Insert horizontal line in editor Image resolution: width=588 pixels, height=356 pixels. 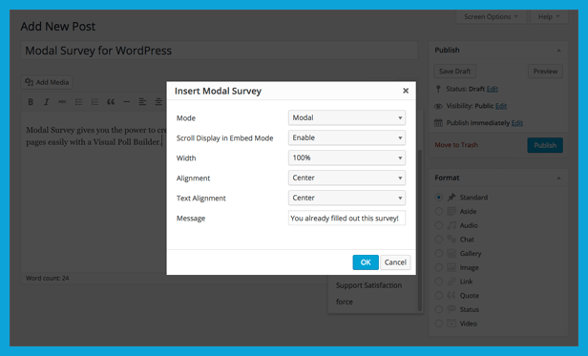(x=127, y=102)
